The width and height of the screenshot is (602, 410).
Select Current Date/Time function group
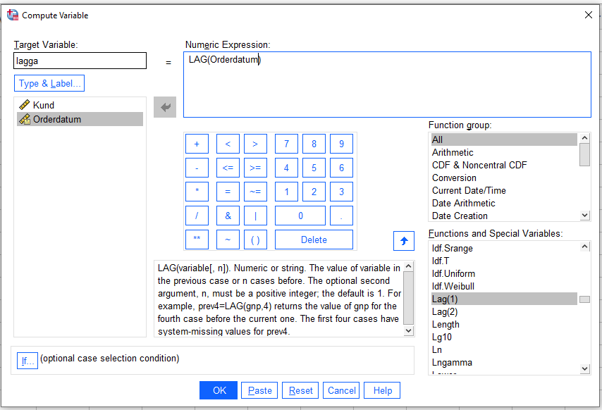click(x=504, y=190)
